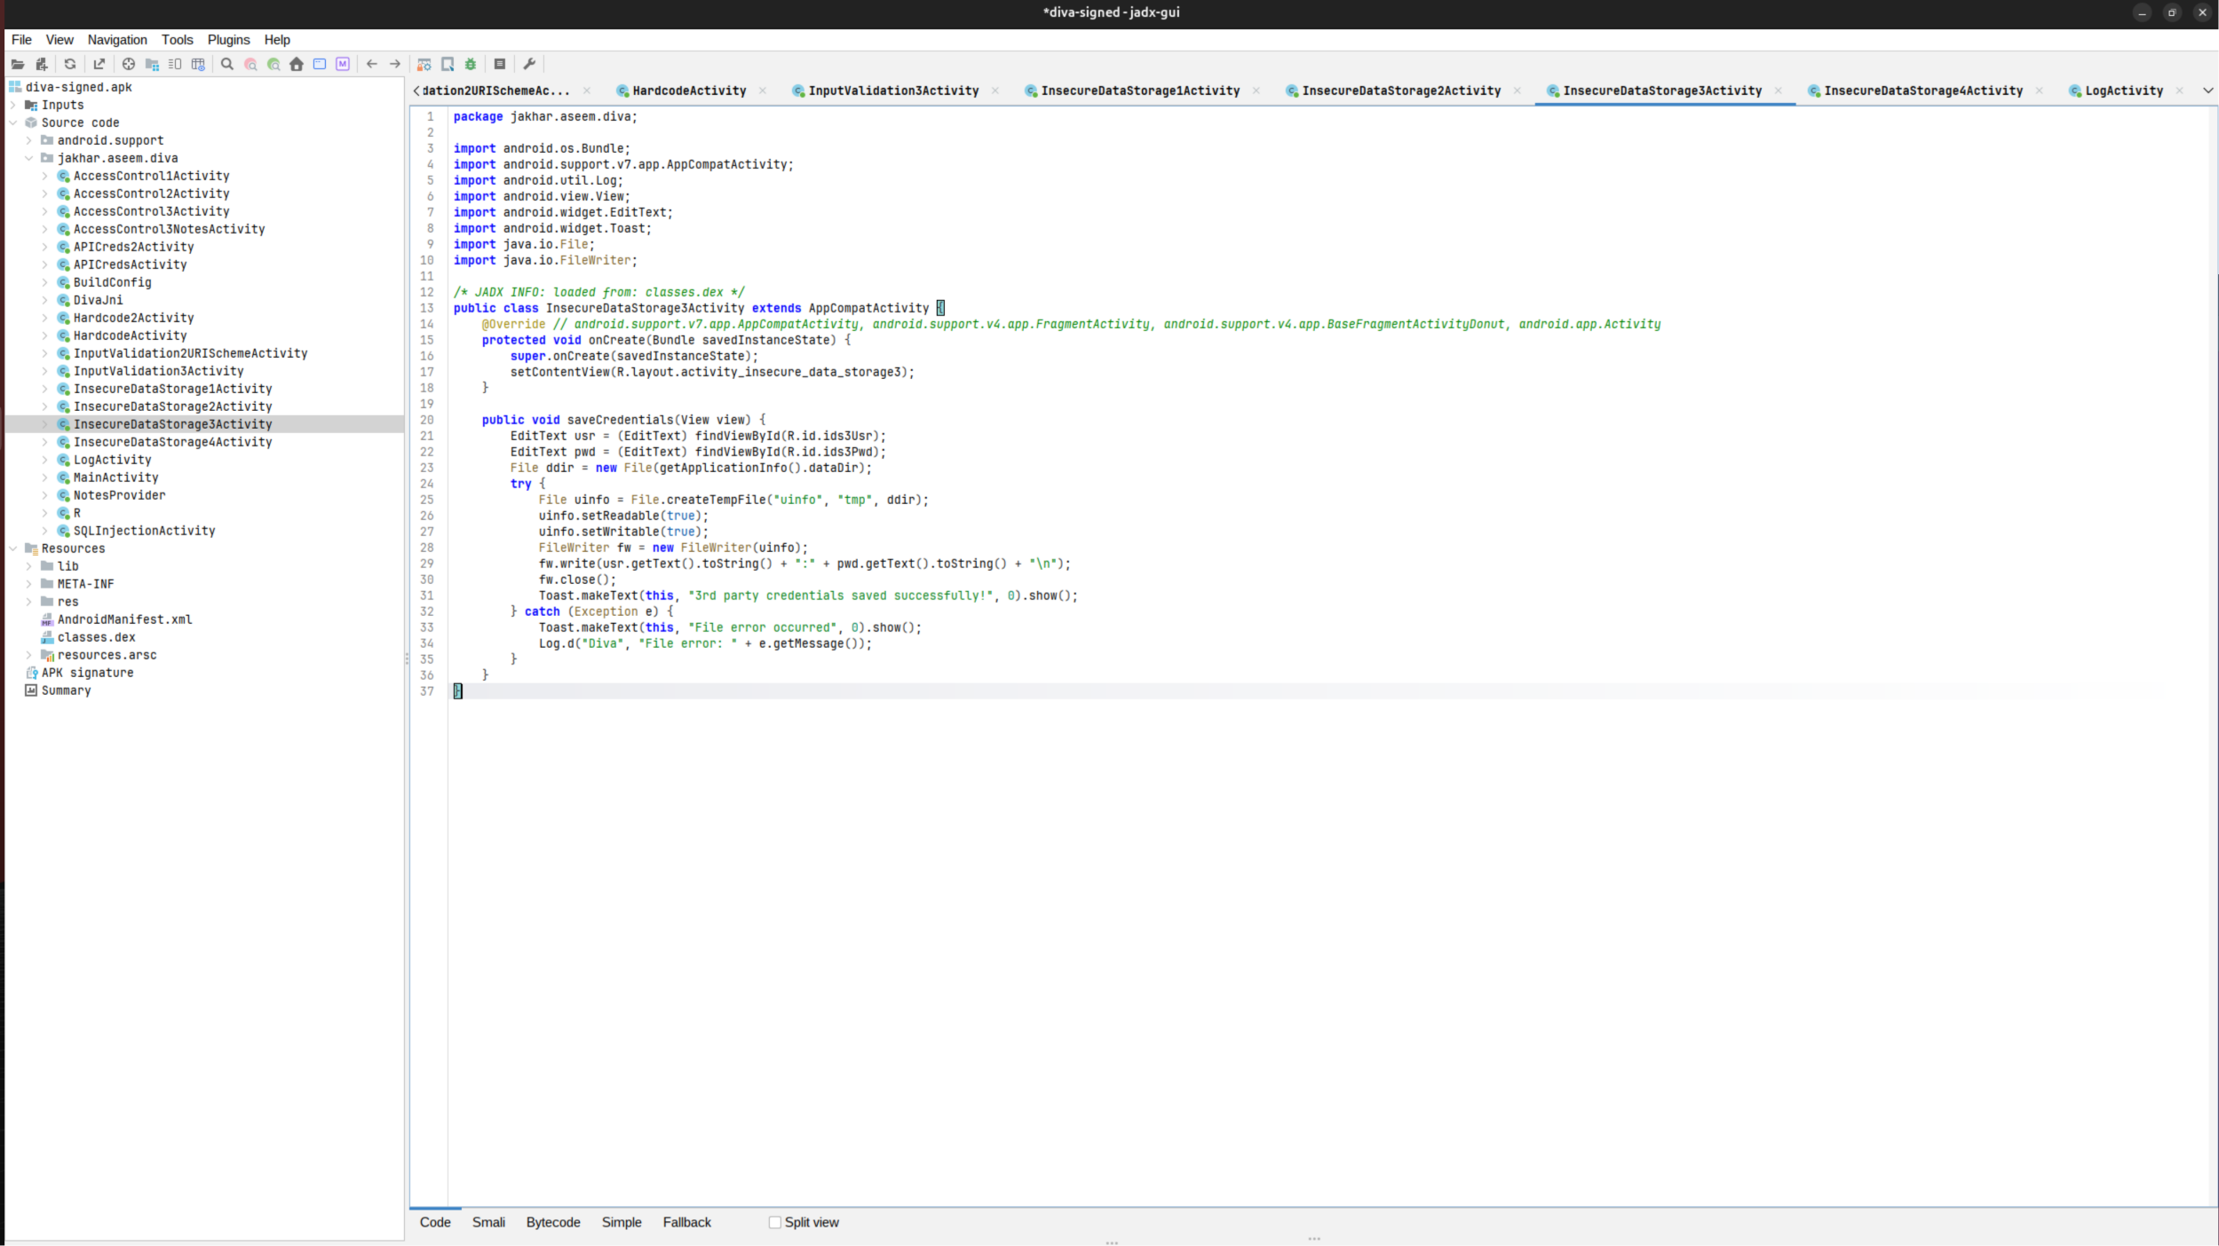Switch to the Bytecode view tab
Screen dimensions: 2219x1246
coord(553,1222)
